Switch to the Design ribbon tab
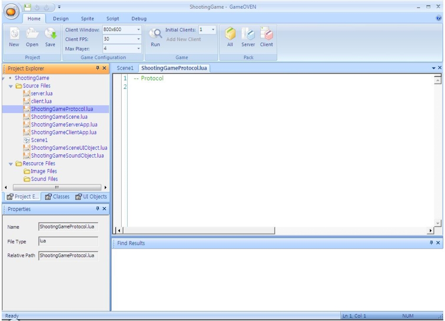The height and width of the screenshot is (321, 445). click(x=61, y=18)
